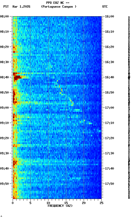
Task: Click the '16:50' UTC time label
Action: click(x=110, y=93)
